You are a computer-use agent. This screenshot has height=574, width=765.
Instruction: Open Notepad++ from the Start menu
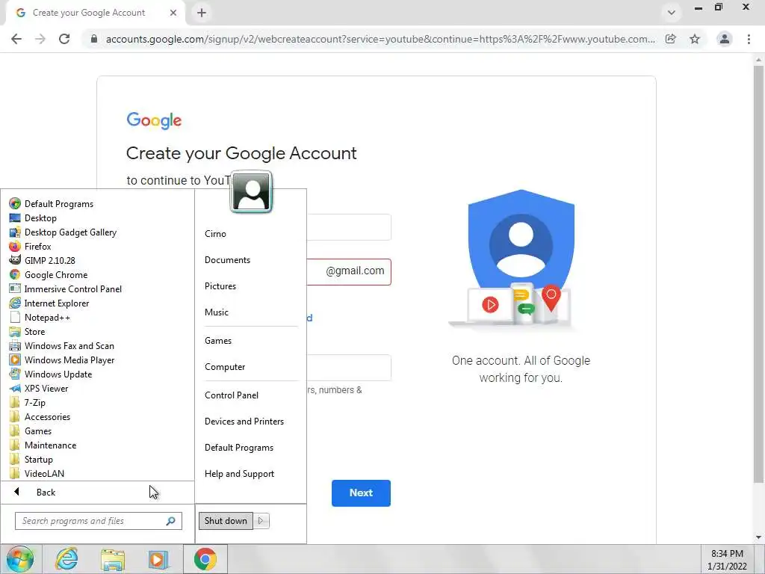click(x=40, y=317)
